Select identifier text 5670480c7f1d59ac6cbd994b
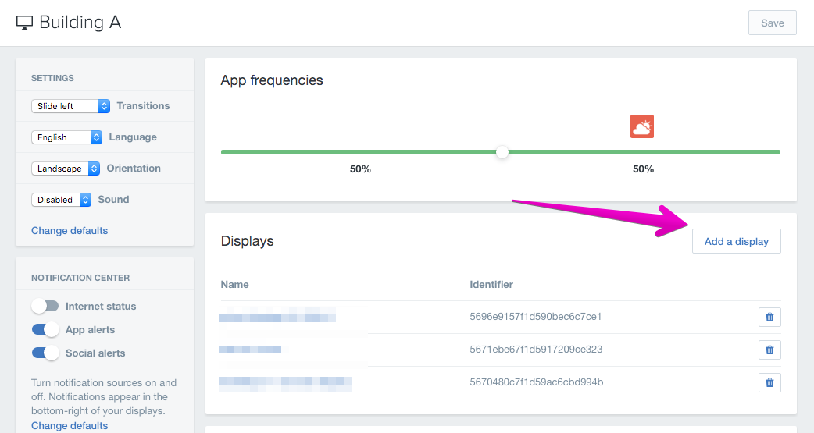 click(x=536, y=382)
